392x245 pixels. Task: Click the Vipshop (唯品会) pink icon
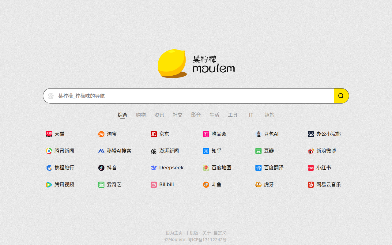click(x=206, y=134)
